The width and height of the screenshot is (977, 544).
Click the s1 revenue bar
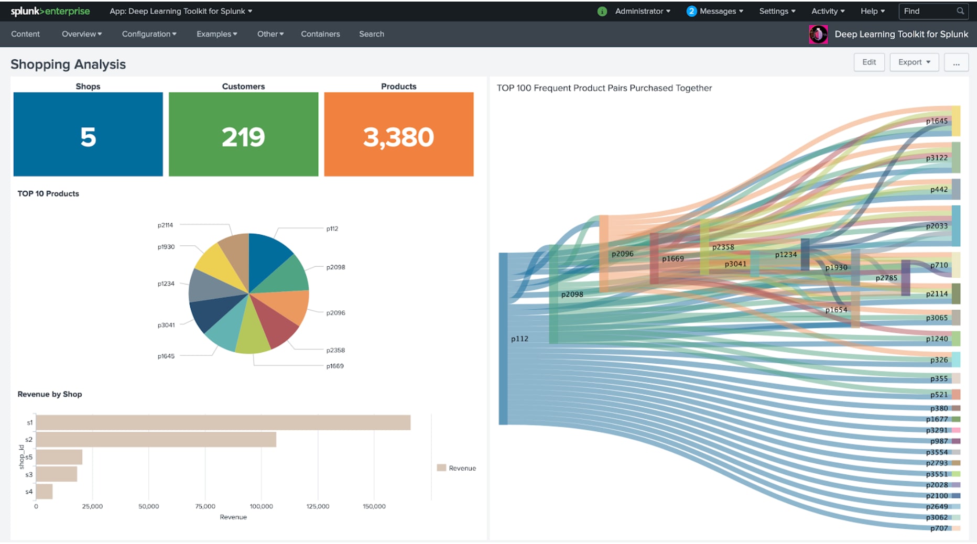coord(223,422)
